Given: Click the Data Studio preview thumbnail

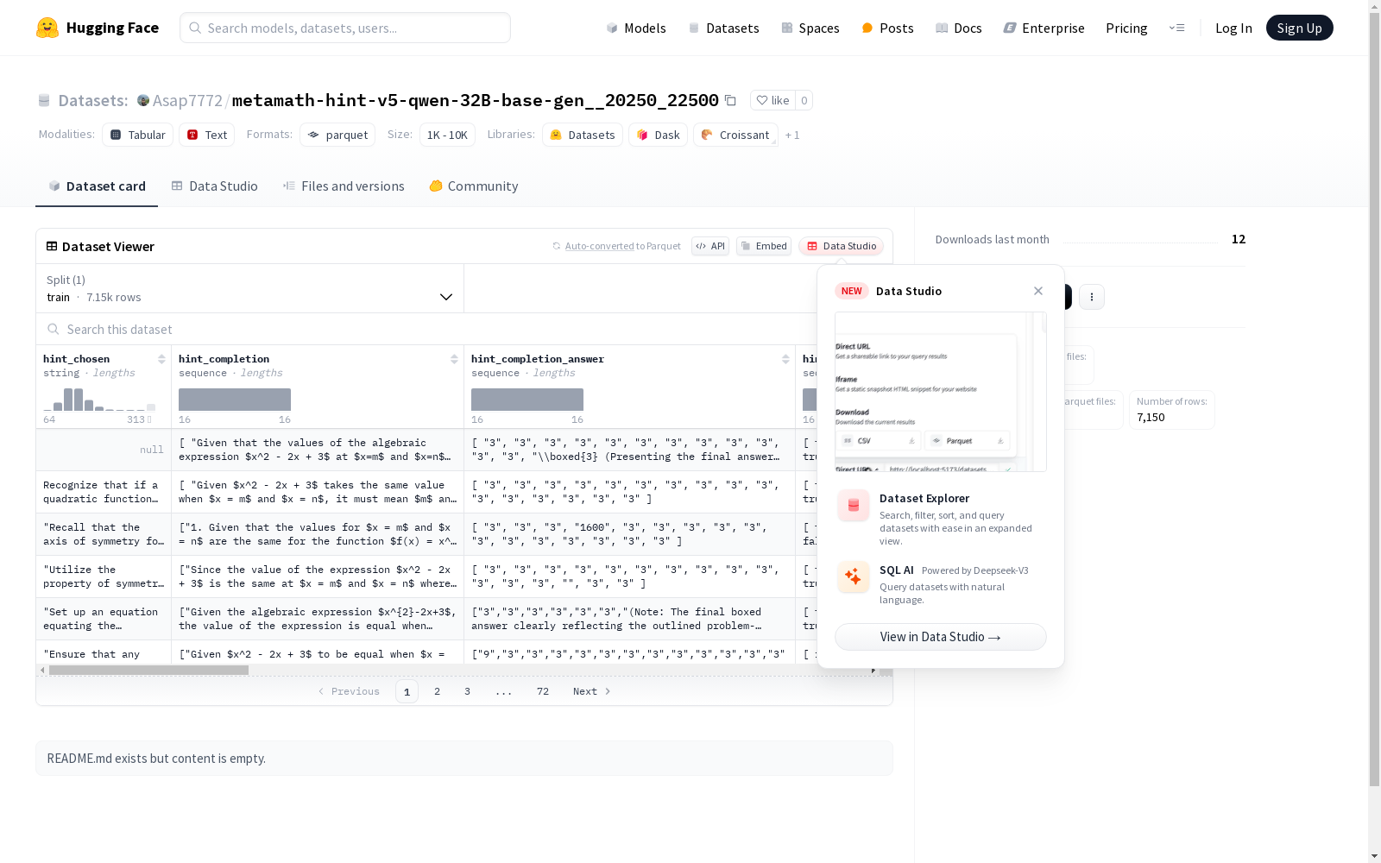Looking at the screenshot, I should tap(941, 392).
